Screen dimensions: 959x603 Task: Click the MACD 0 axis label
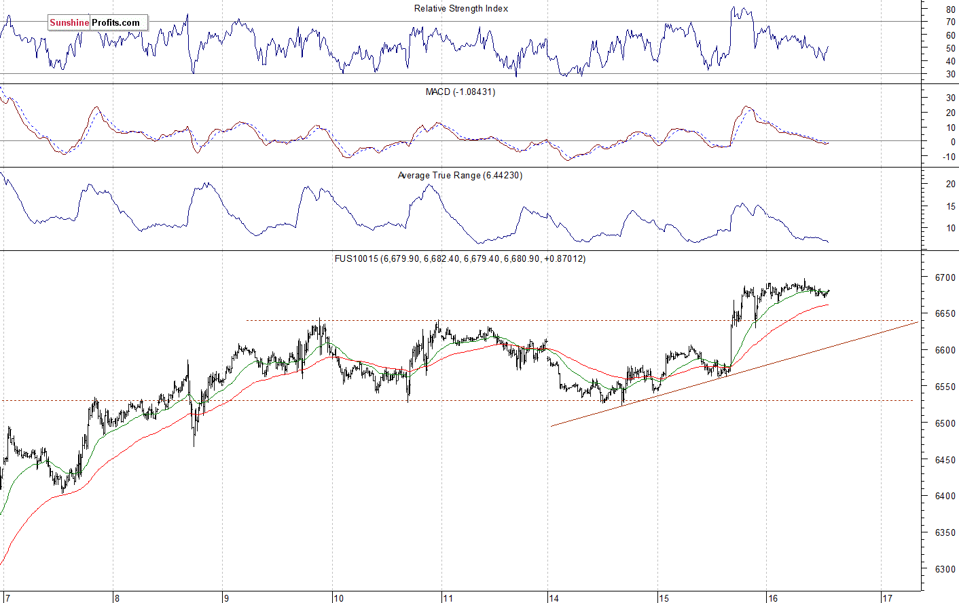pos(954,142)
